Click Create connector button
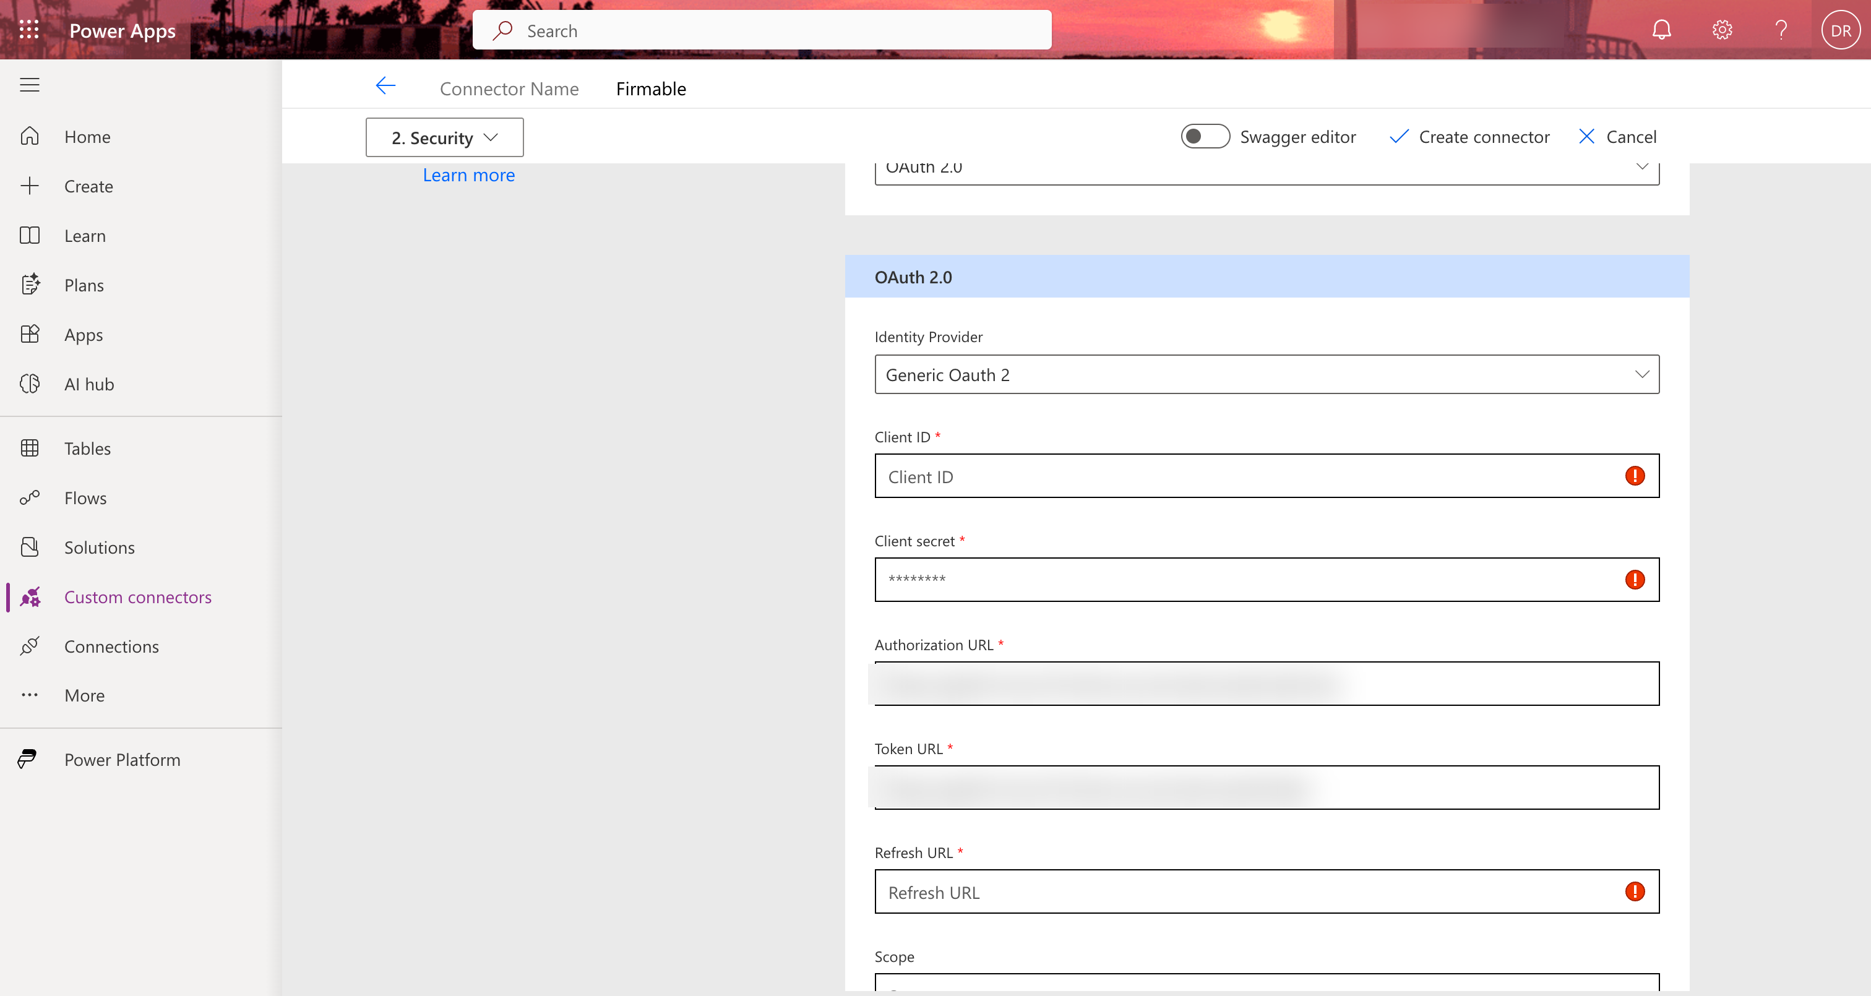This screenshot has height=996, width=1871. pos(1469,137)
